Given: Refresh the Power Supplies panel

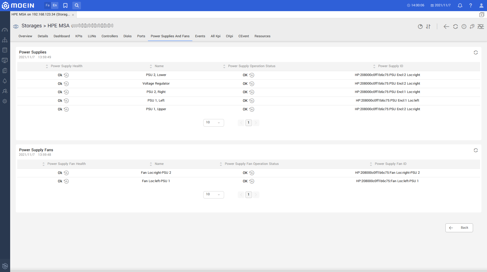Looking at the screenshot, I should click(476, 52).
